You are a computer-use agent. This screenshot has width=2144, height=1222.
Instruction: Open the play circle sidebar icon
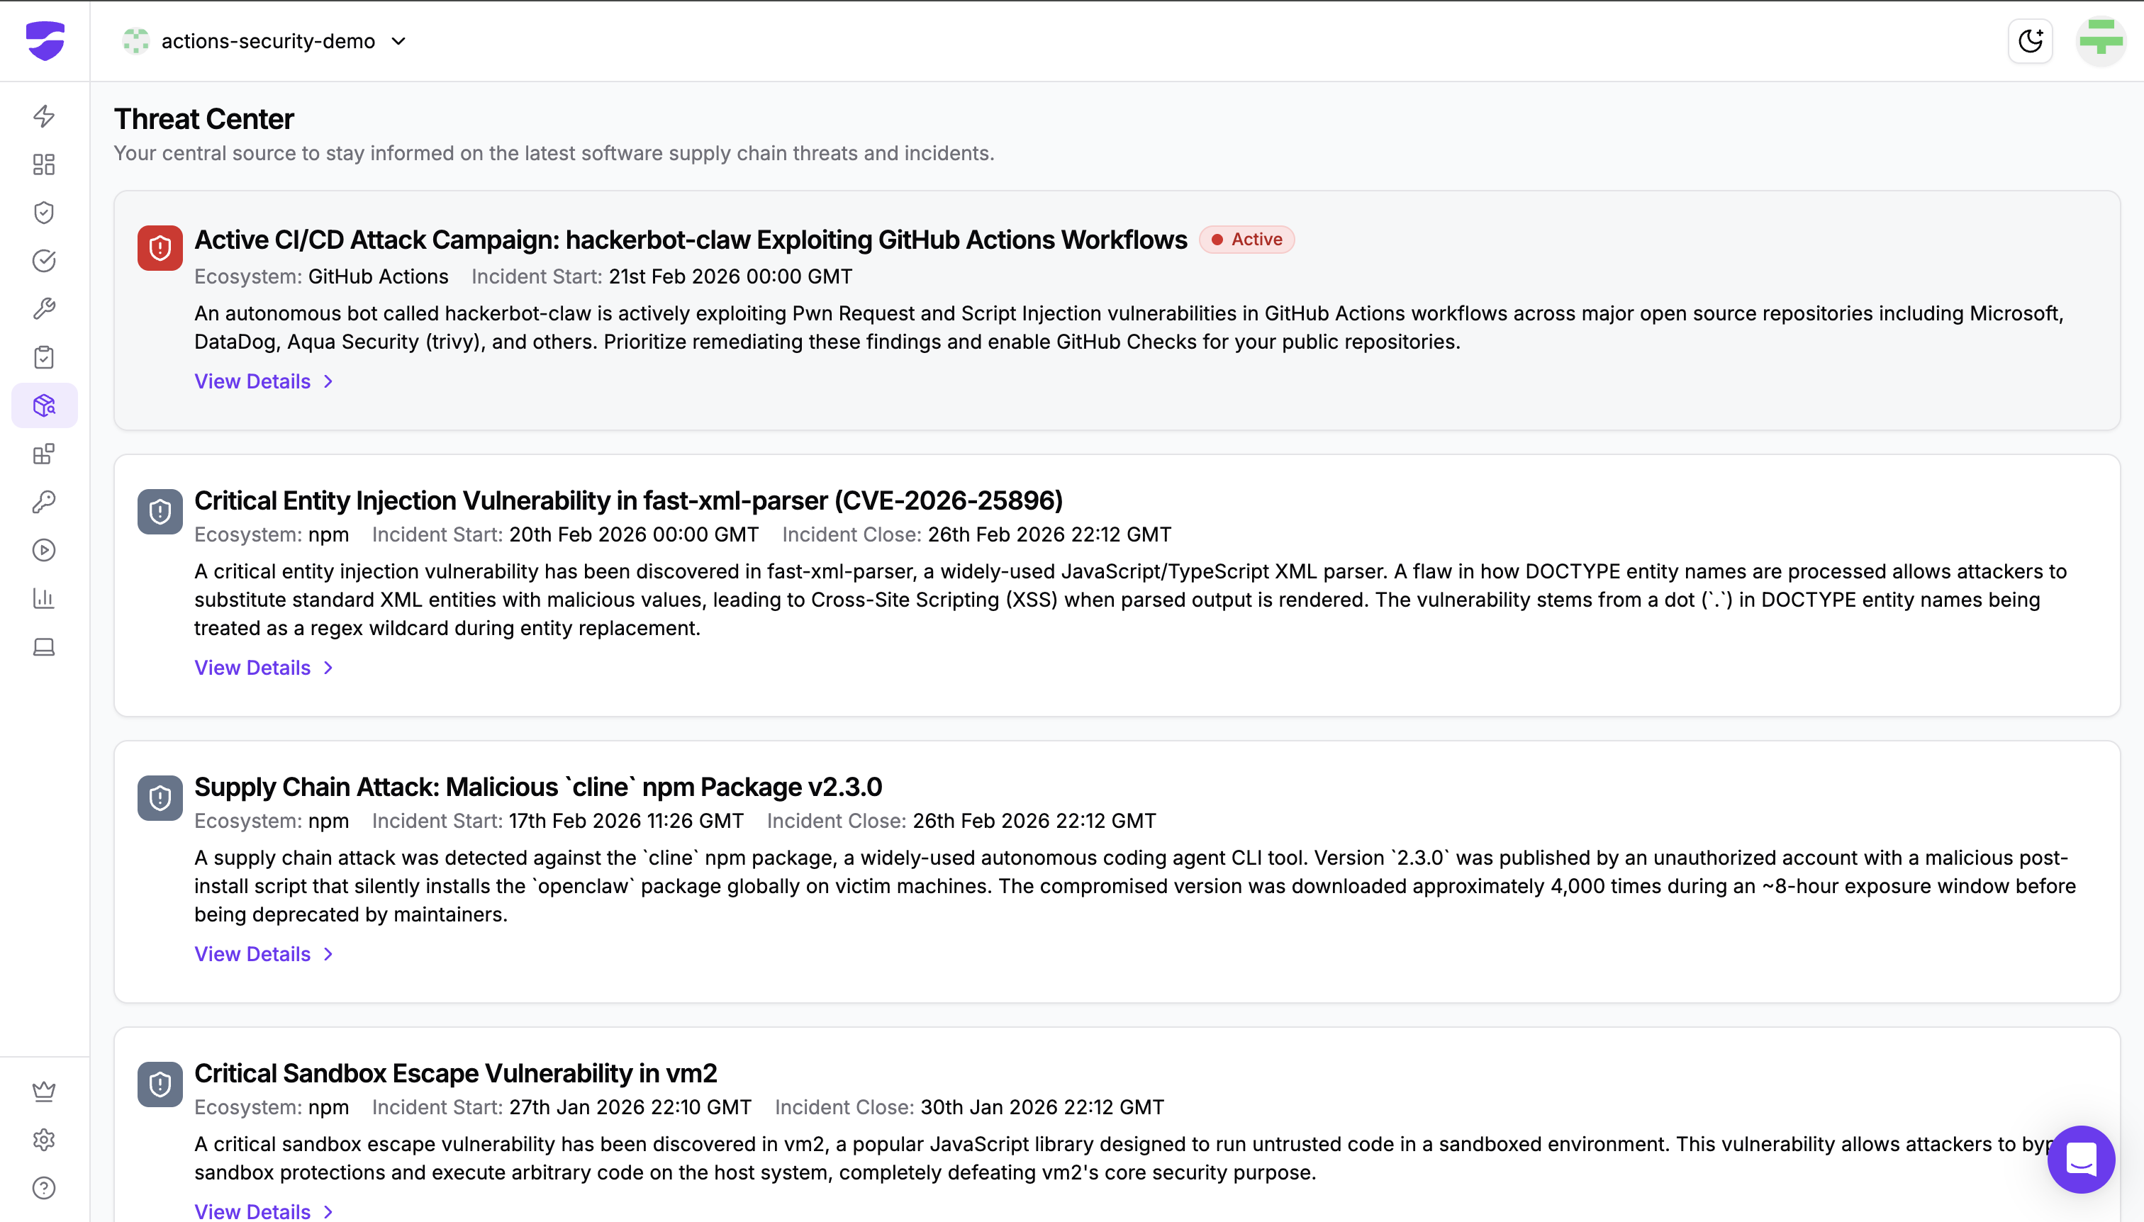[44, 551]
